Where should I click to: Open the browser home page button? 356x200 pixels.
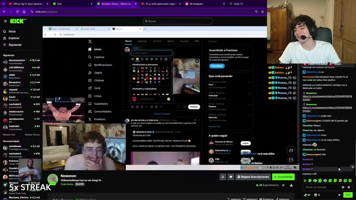[x=24, y=12]
